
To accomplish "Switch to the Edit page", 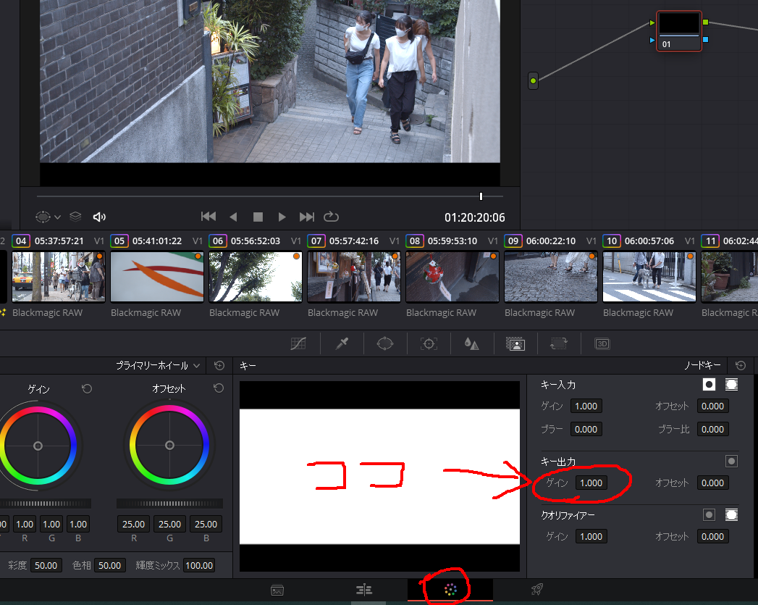I will 364,590.
